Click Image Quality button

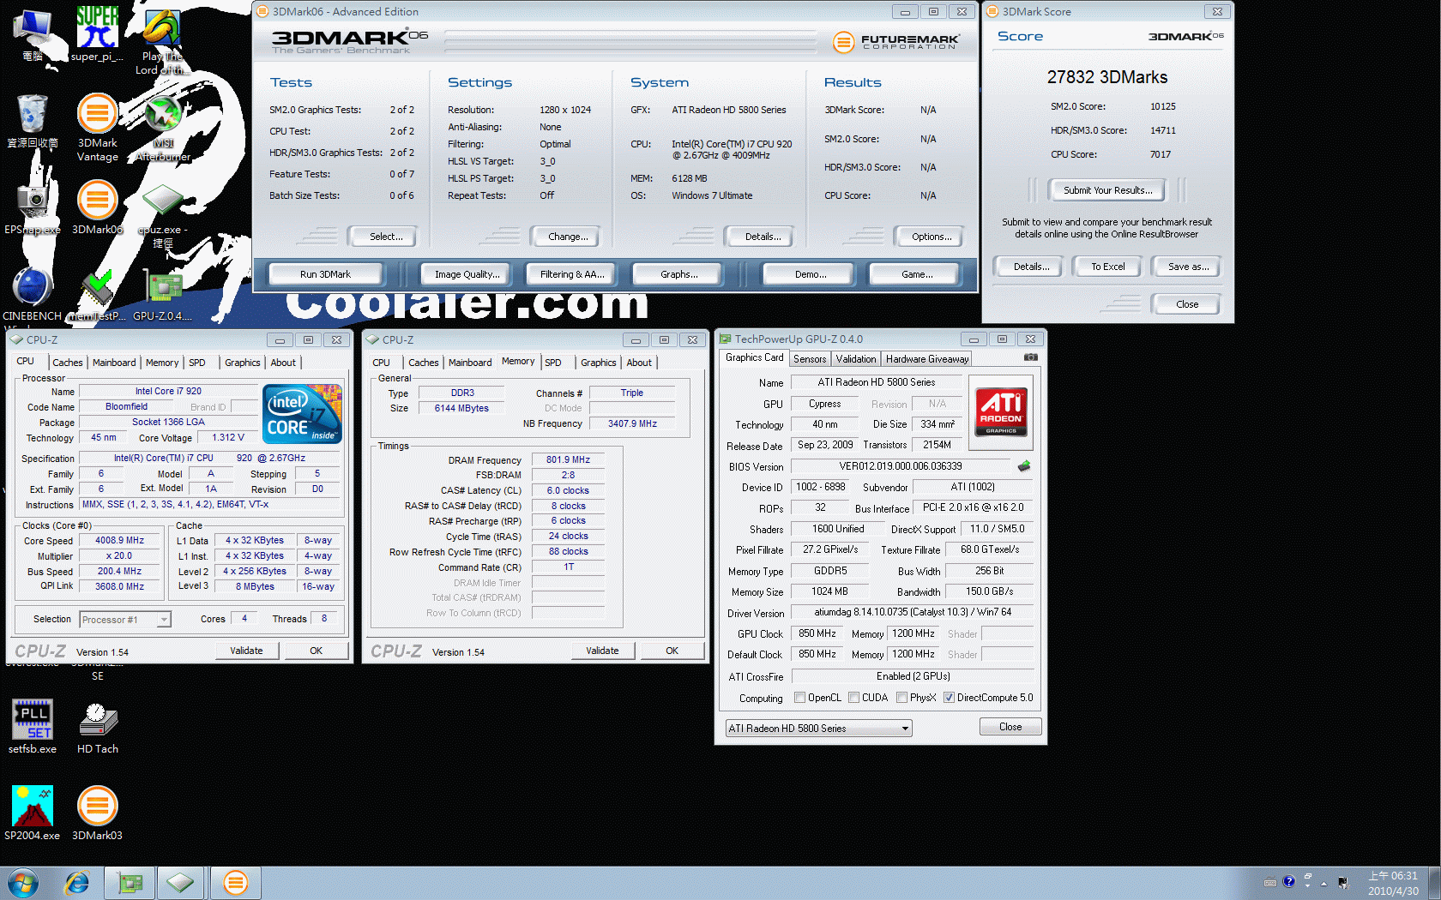pos(467,274)
